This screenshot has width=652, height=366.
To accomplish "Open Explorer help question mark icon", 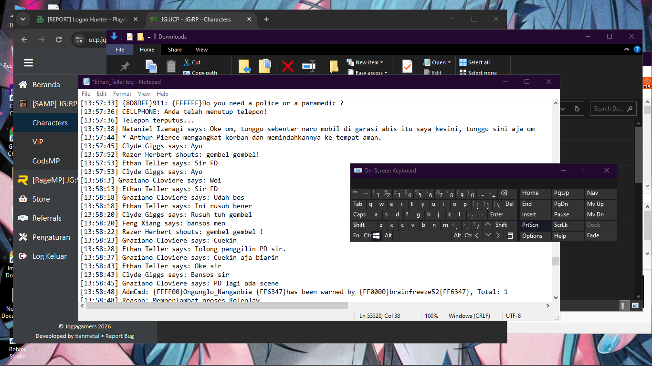I will (637, 49).
